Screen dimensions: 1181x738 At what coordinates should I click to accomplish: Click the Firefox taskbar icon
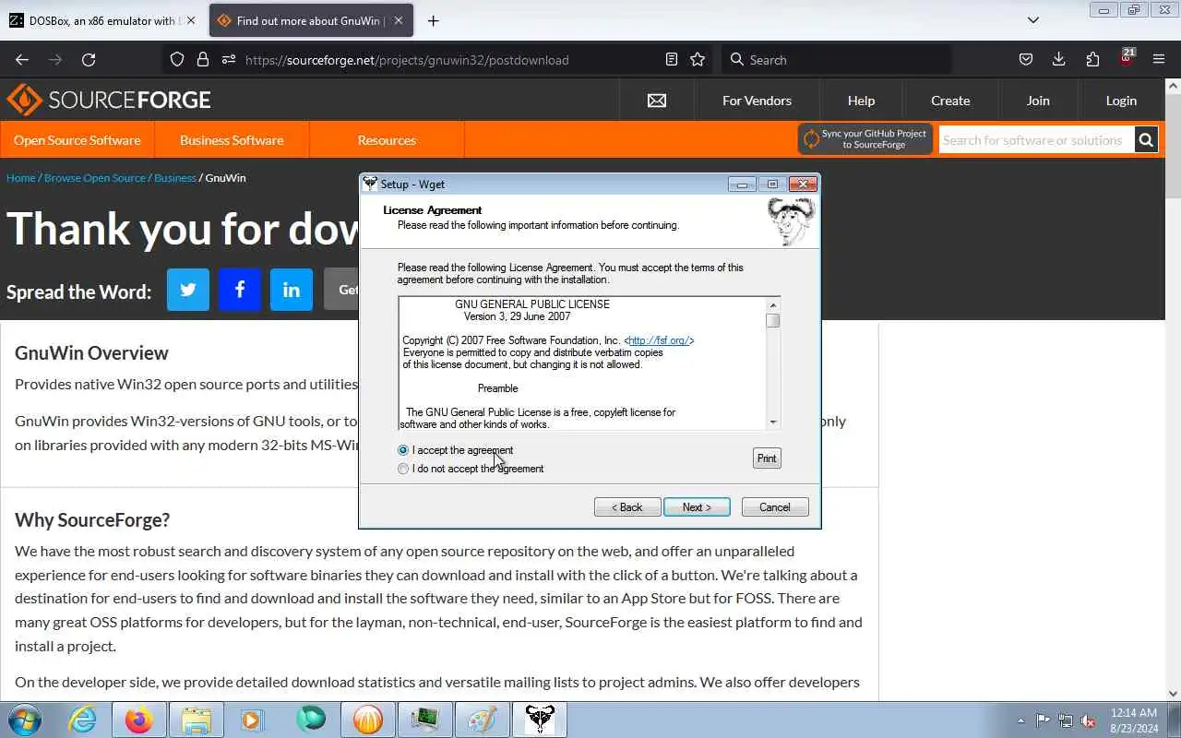point(139,720)
